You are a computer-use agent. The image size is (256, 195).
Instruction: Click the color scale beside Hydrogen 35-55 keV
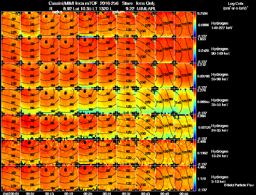click(x=195, y=101)
